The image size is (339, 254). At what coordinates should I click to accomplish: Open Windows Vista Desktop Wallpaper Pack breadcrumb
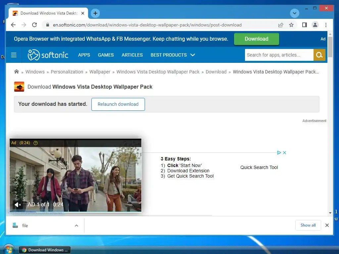[x=158, y=72]
